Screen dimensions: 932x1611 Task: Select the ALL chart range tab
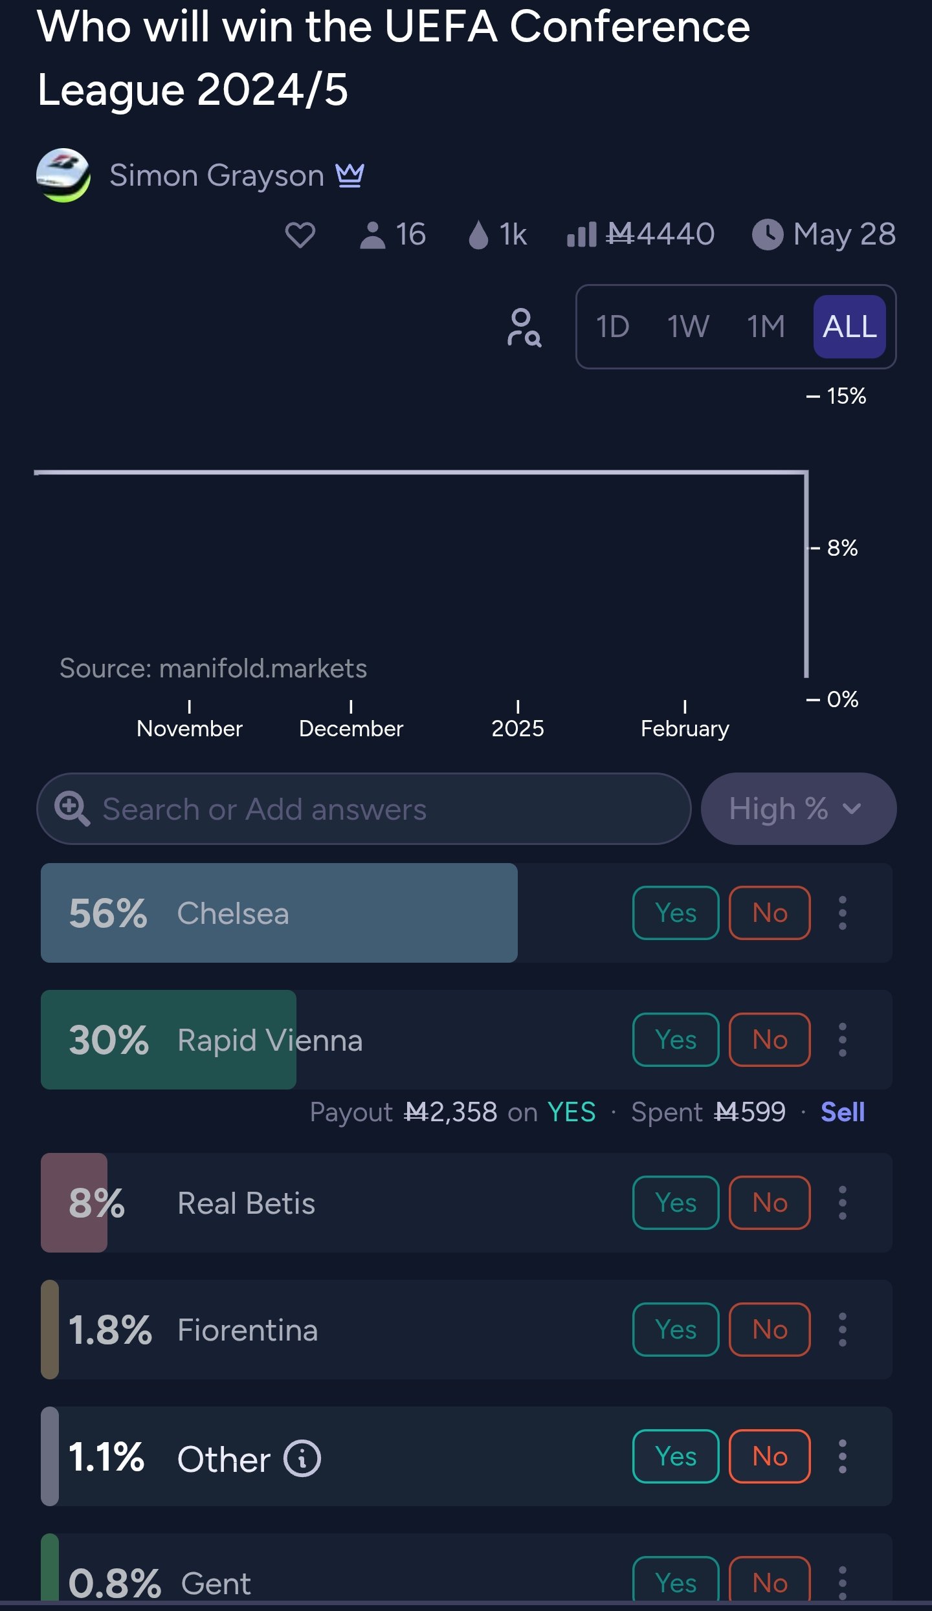[x=849, y=327]
